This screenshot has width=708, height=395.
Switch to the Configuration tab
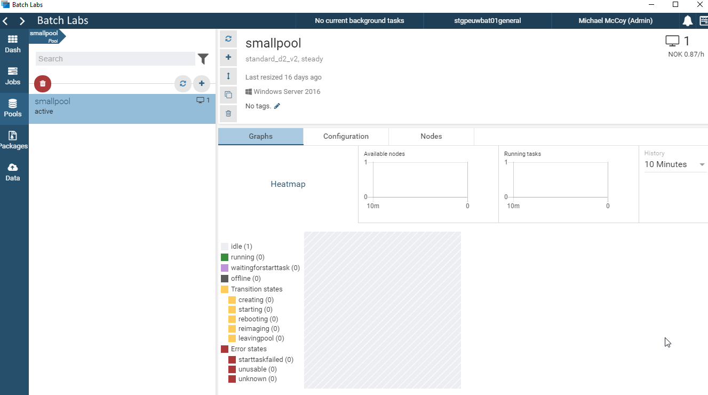pos(346,136)
